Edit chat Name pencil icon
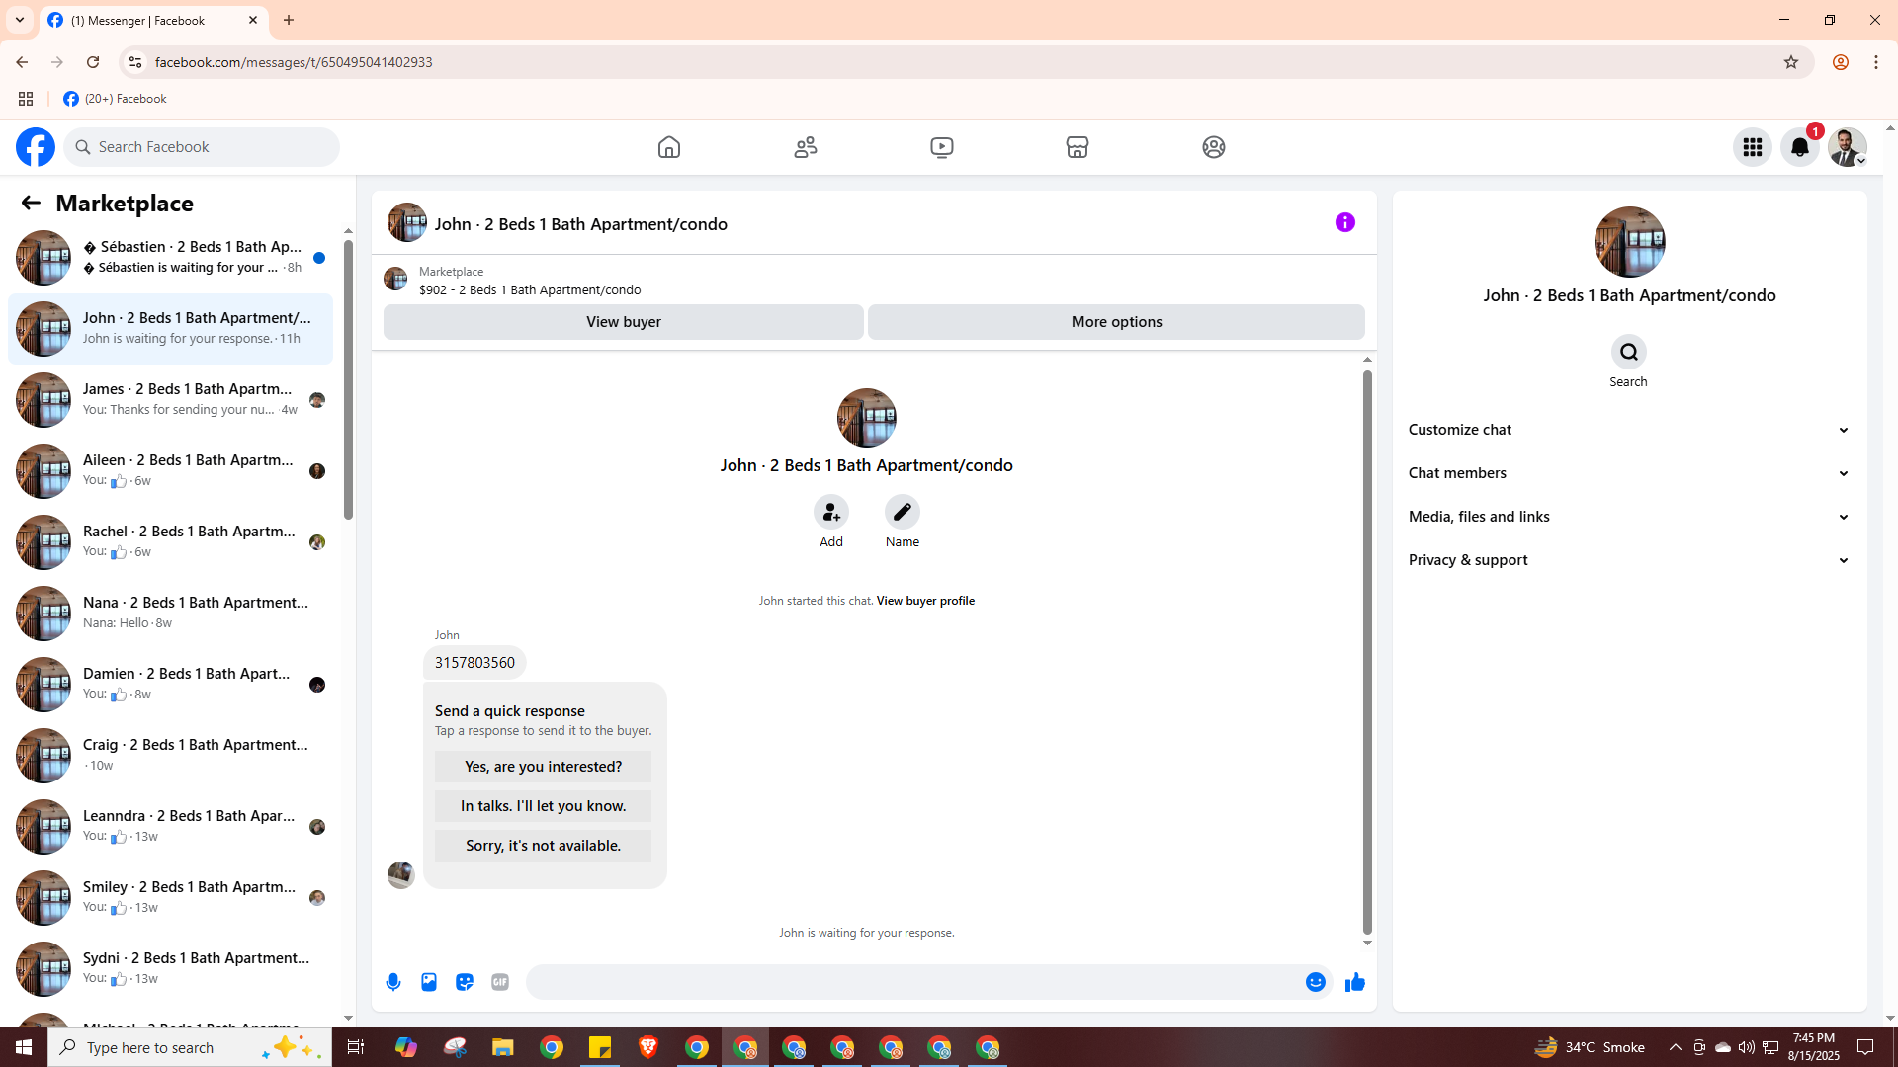 click(x=902, y=512)
